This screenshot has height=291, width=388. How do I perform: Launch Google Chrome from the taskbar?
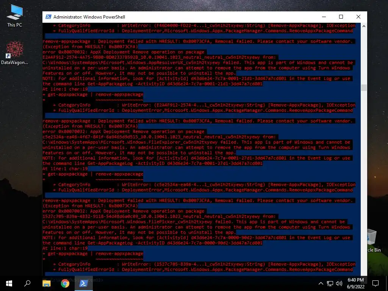click(65, 283)
